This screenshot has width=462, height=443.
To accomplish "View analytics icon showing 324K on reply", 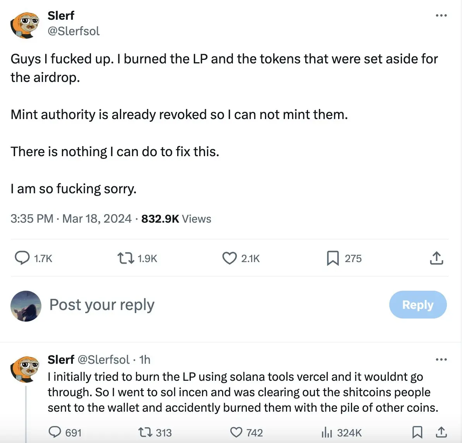I will coord(327,432).
